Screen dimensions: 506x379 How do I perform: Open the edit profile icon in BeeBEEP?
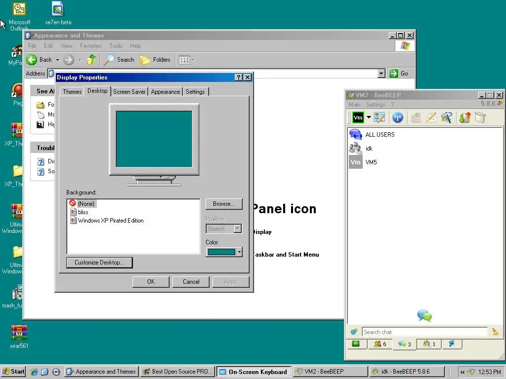coord(379,117)
